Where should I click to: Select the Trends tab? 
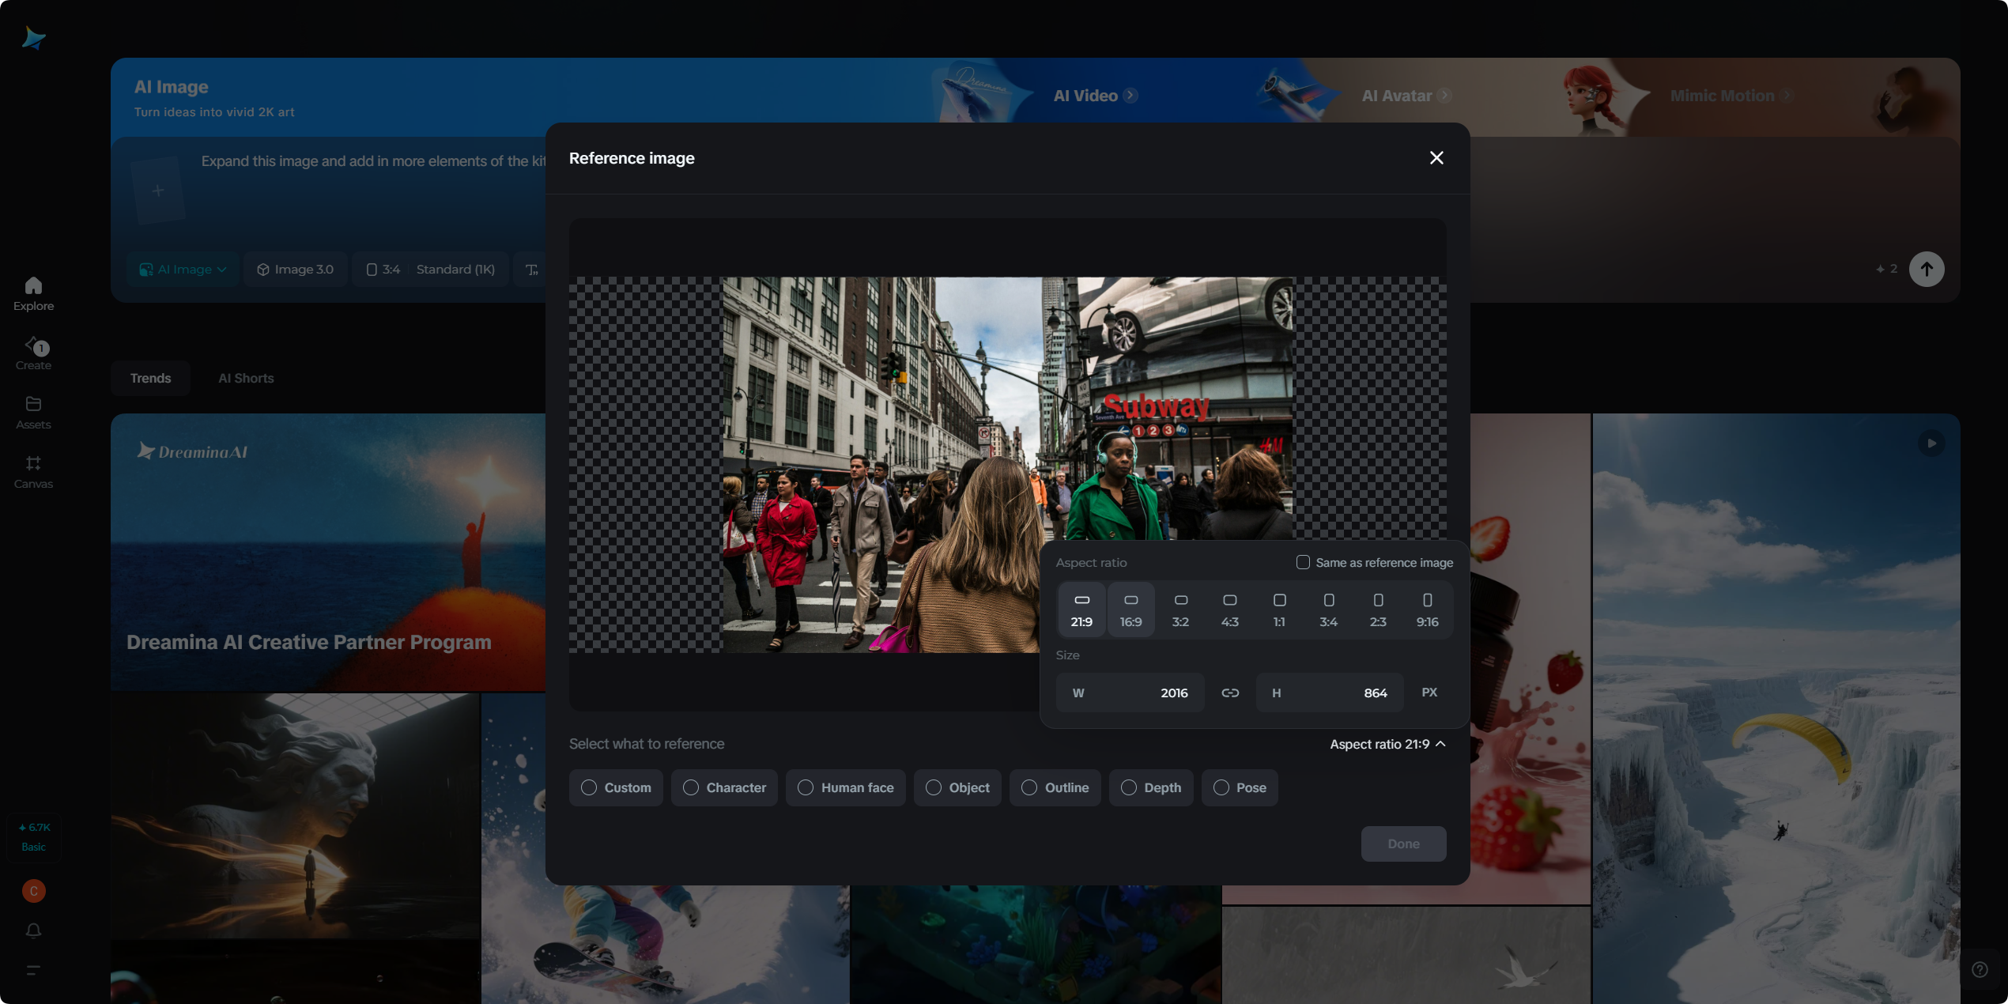tap(150, 378)
